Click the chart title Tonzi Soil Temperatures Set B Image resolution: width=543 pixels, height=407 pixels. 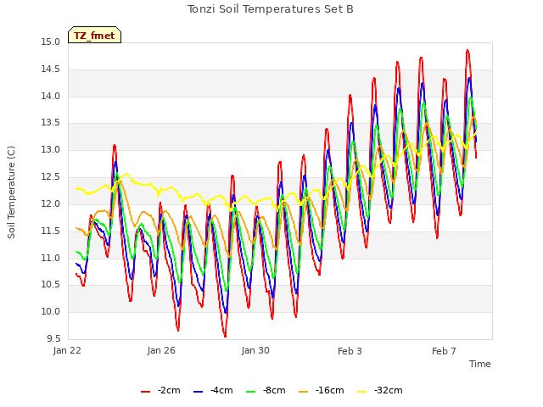pos(271,9)
